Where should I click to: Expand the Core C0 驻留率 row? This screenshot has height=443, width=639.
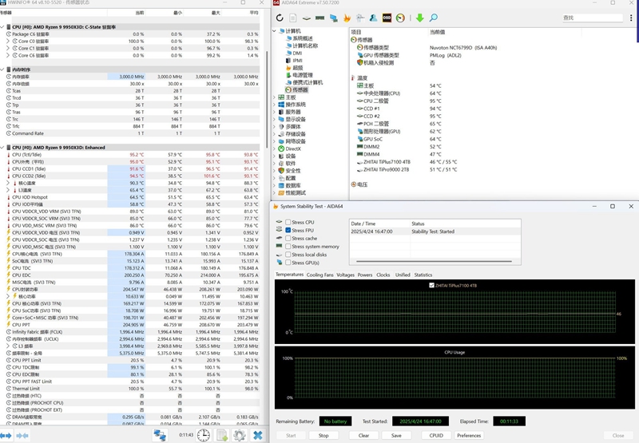coord(8,42)
